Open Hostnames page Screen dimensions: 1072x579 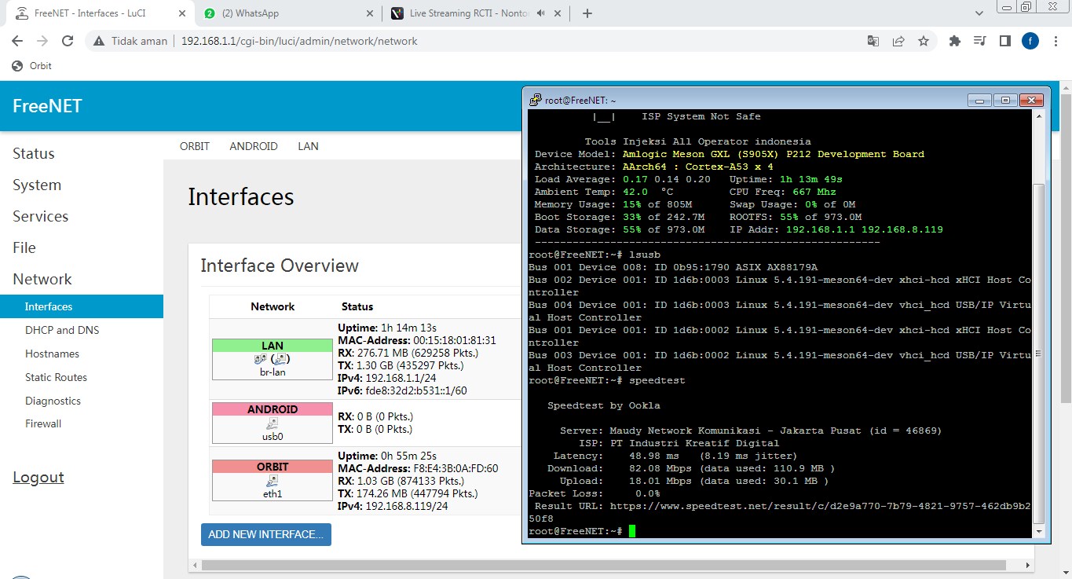tap(52, 354)
